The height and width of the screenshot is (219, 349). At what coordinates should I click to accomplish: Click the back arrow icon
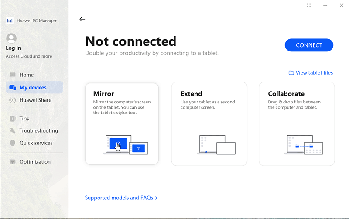click(82, 19)
